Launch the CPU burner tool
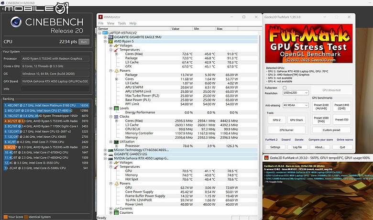The image size is (373, 220). (x=286, y=130)
